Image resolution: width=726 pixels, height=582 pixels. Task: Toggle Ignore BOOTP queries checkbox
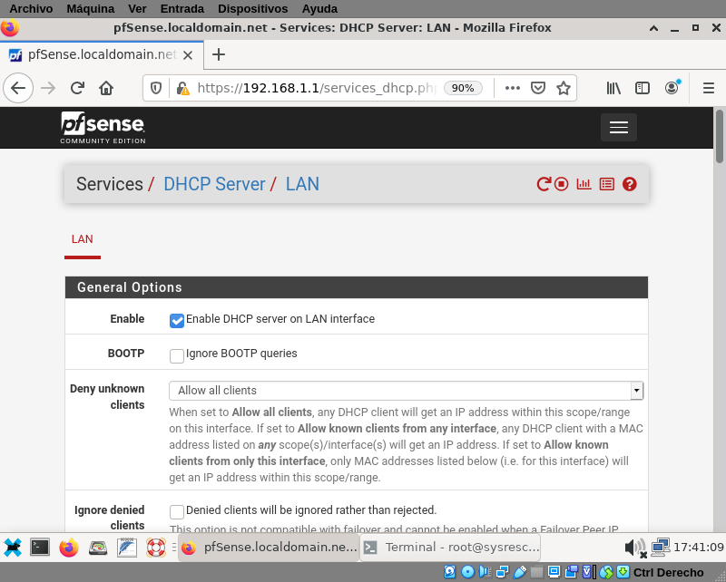(177, 355)
